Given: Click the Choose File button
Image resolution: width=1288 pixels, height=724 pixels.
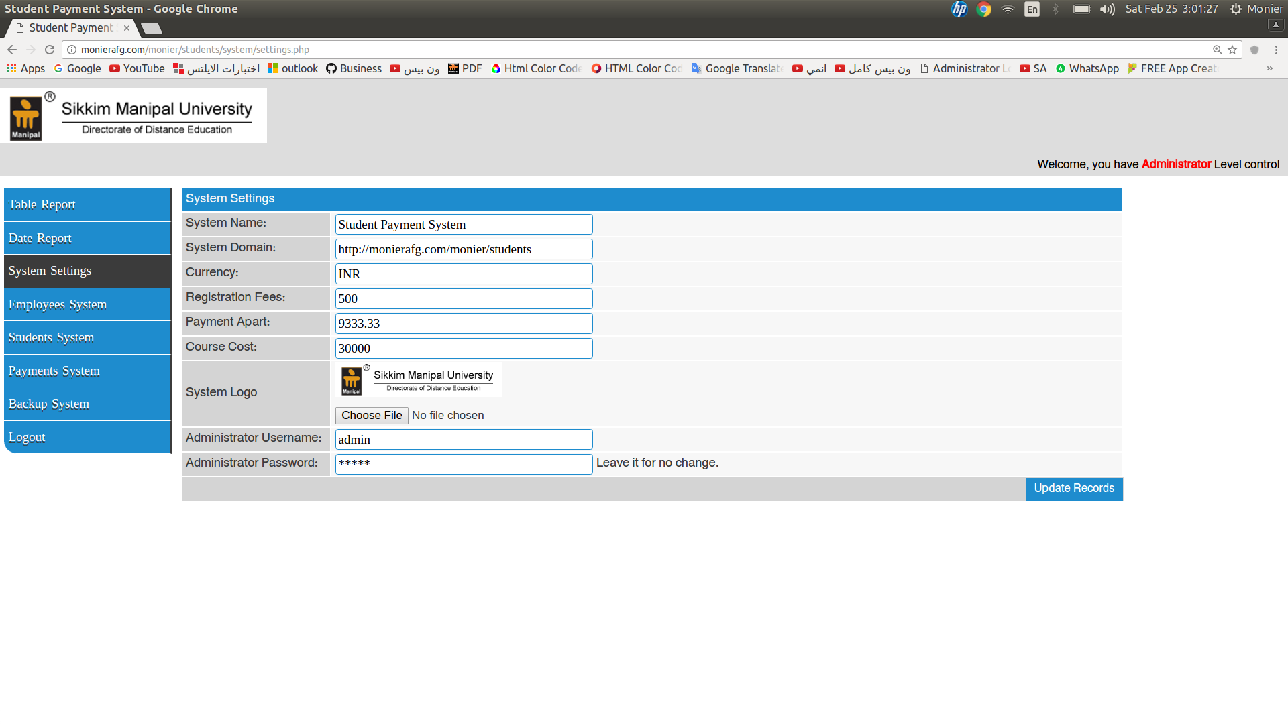Looking at the screenshot, I should [x=372, y=415].
